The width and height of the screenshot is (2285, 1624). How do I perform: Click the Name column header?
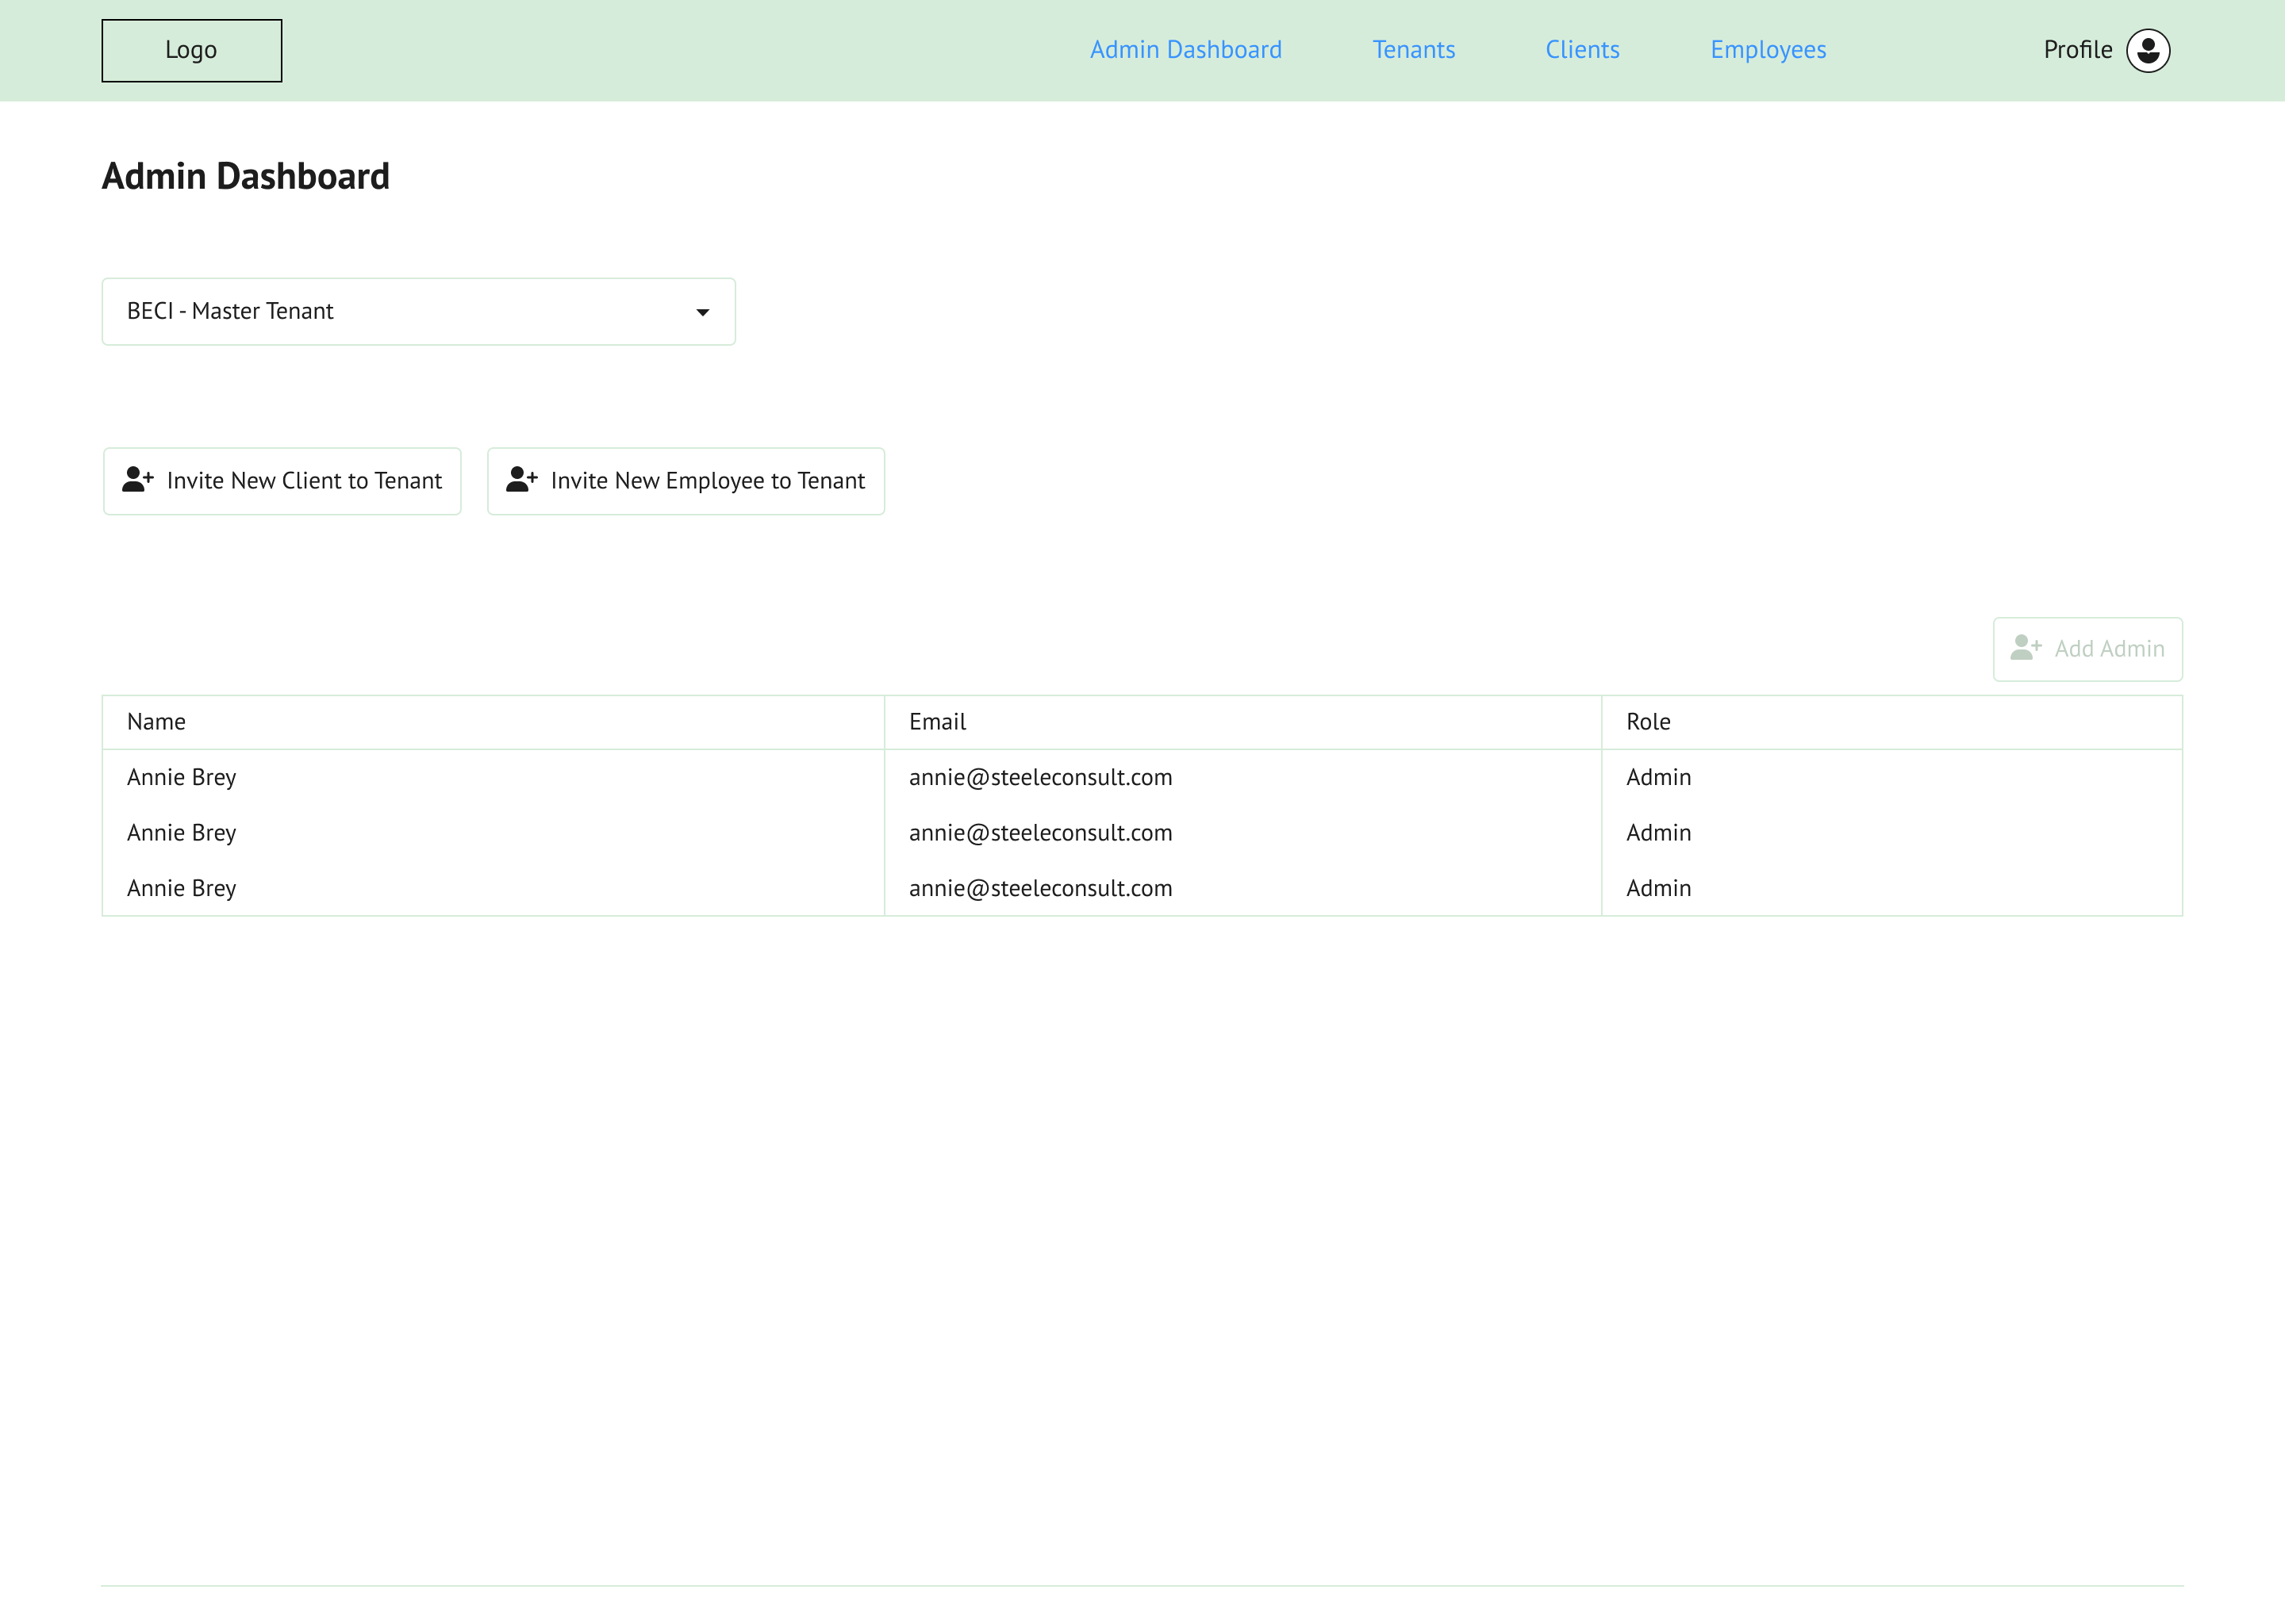pos(156,722)
